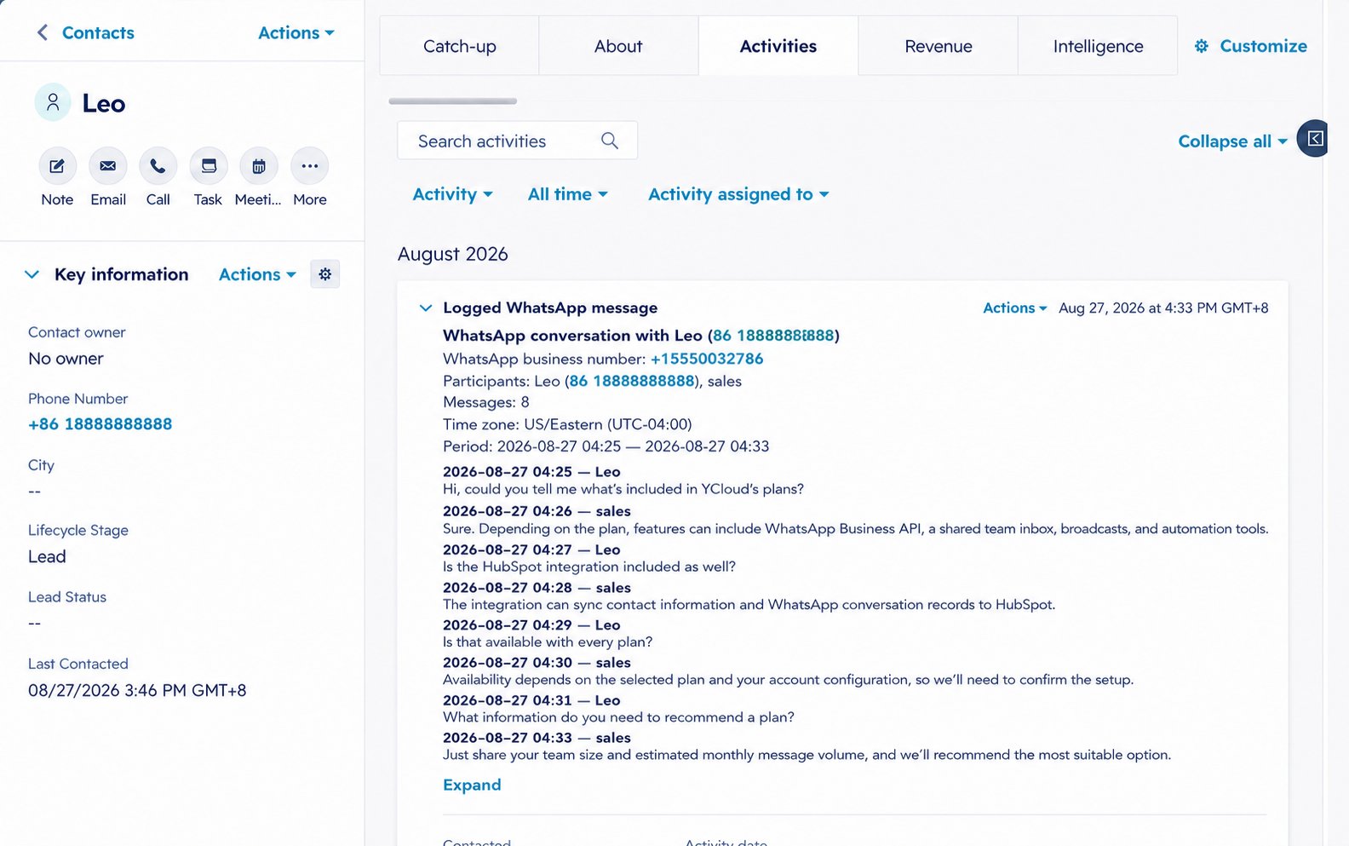
Task: Go back using Contacts arrow icon
Action: click(x=42, y=32)
